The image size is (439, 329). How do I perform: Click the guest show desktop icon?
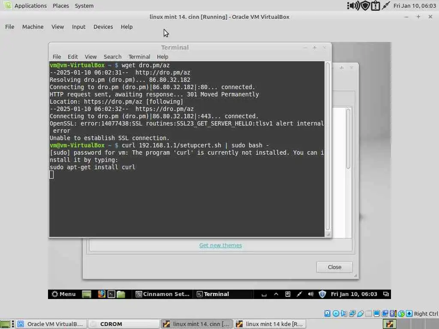[87, 294]
